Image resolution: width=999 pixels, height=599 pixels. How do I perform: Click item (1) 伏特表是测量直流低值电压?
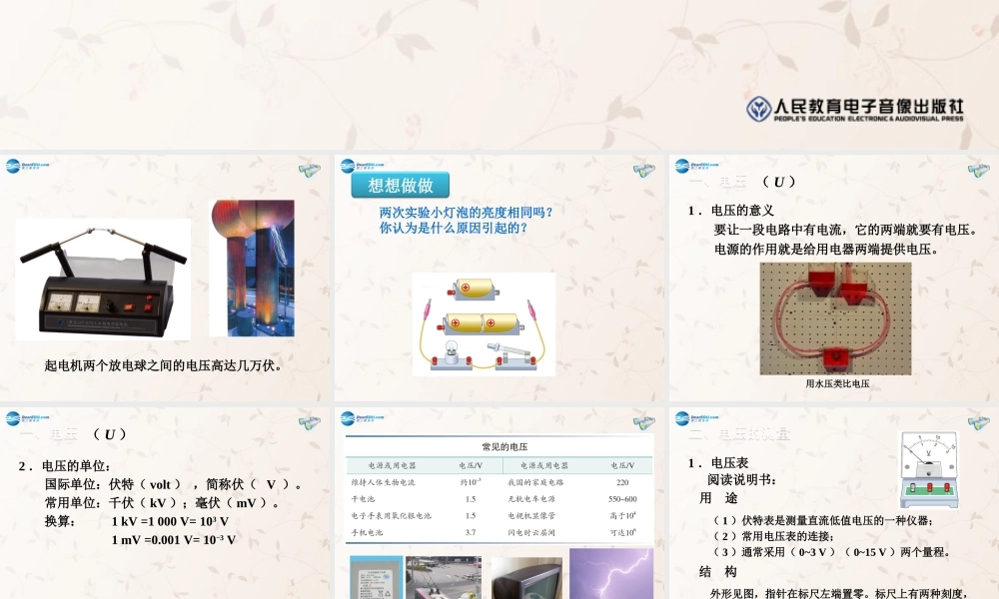click(823, 521)
